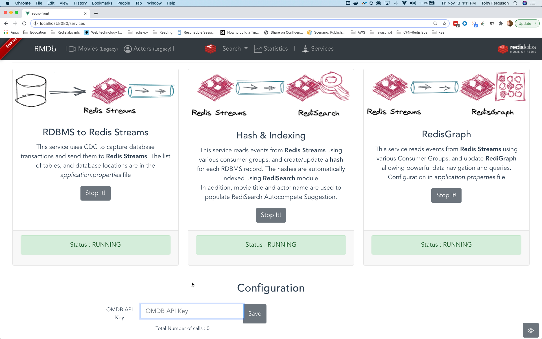Toggle the eye visibility button
The width and height of the screenshot is (542, 339).
pos(531,330)
